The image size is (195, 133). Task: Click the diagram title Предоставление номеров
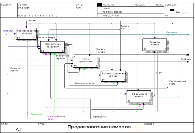click(99, 127)
